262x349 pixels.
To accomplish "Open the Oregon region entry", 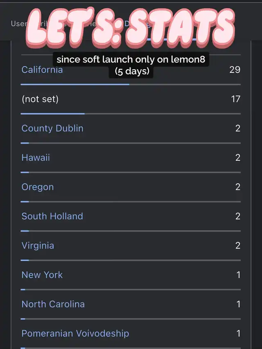I will point(38,187).
